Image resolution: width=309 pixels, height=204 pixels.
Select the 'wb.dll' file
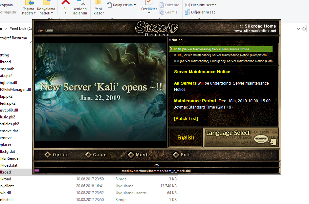point(6,193)
